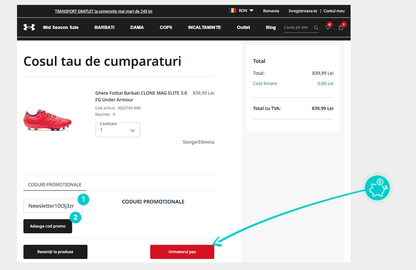This screenshot has width=416, height=270.
Task: Open the COPII menu
Action: (166, 27)
